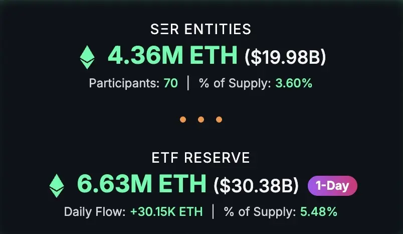403x234 pixels.
Task: Click the Ethereum icon beside 4.36M ETH
Action: [87, 57]
